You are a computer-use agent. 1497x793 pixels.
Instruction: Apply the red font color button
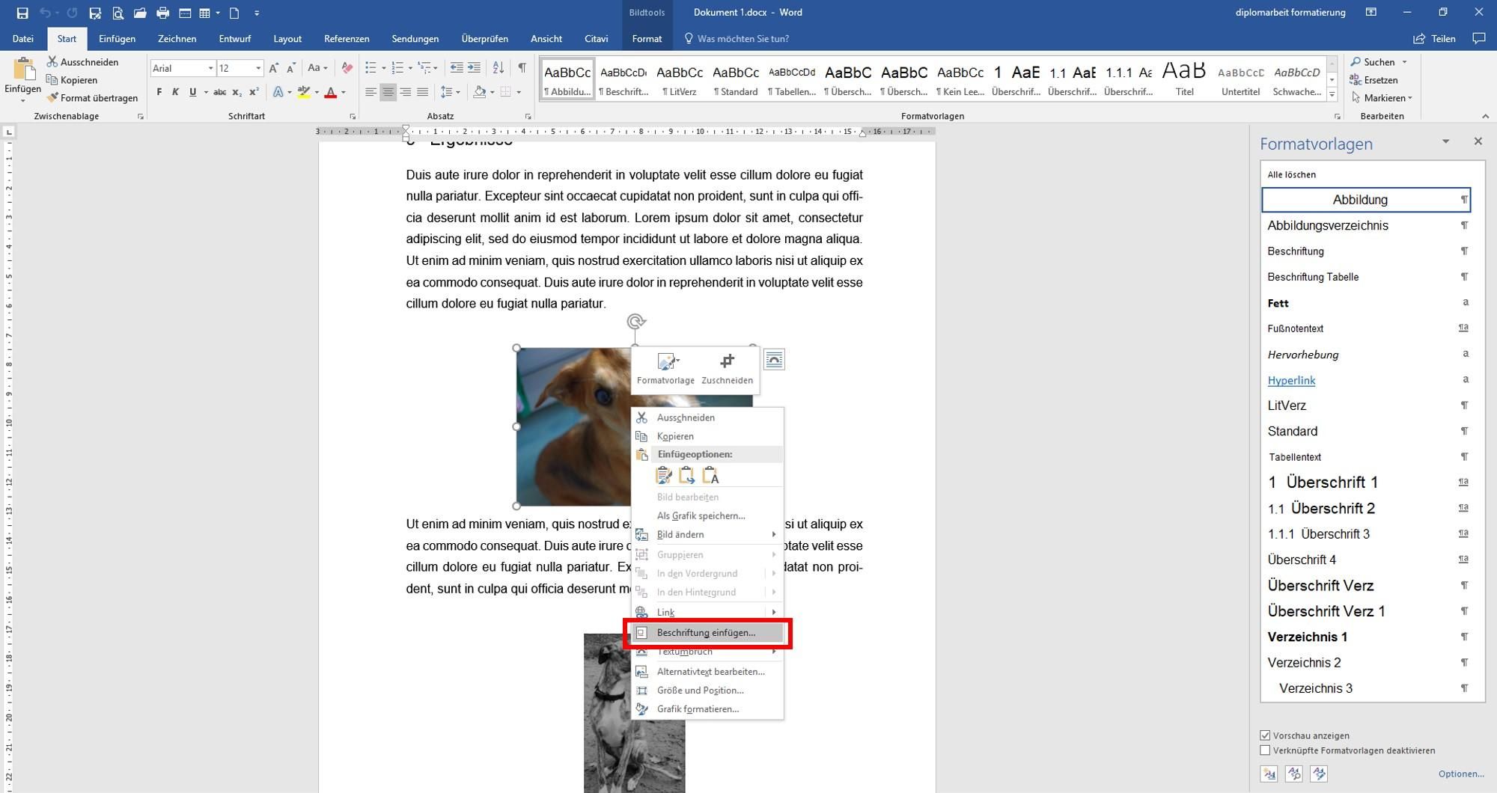330,92
